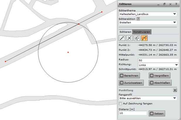Collapse the Punktfang section

[175, 90]
